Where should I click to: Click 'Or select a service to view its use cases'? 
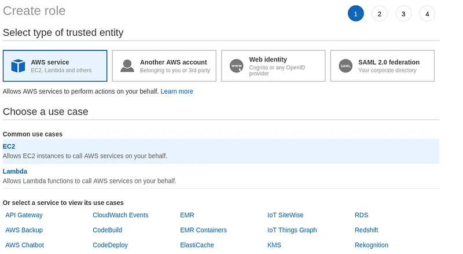pyautogui.click(x=63, y=203)
